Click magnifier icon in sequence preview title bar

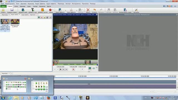click(177, 14)
